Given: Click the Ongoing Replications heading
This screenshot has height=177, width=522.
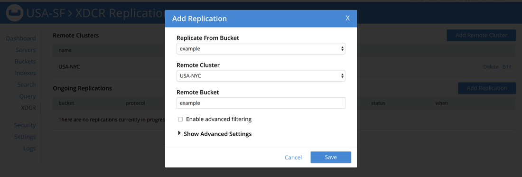Looking at the screenshot, I should [x=82, y=88].
